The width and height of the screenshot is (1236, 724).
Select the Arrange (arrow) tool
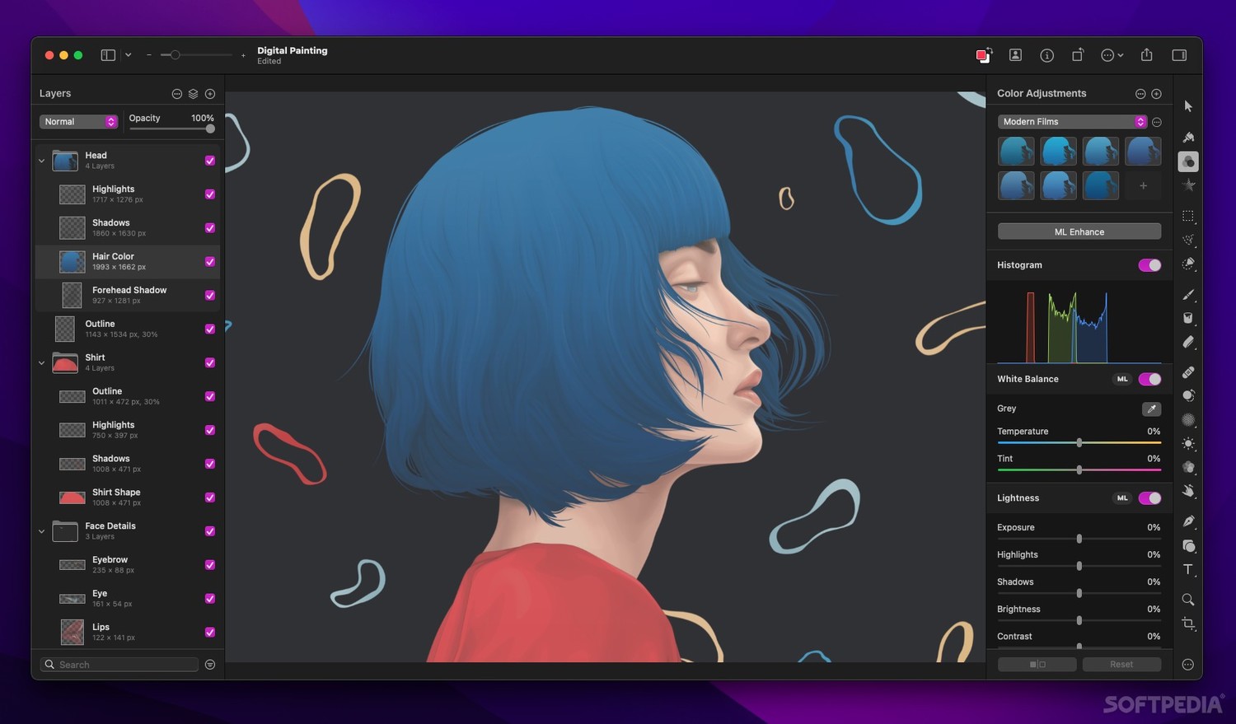[x=1187, y=106]
